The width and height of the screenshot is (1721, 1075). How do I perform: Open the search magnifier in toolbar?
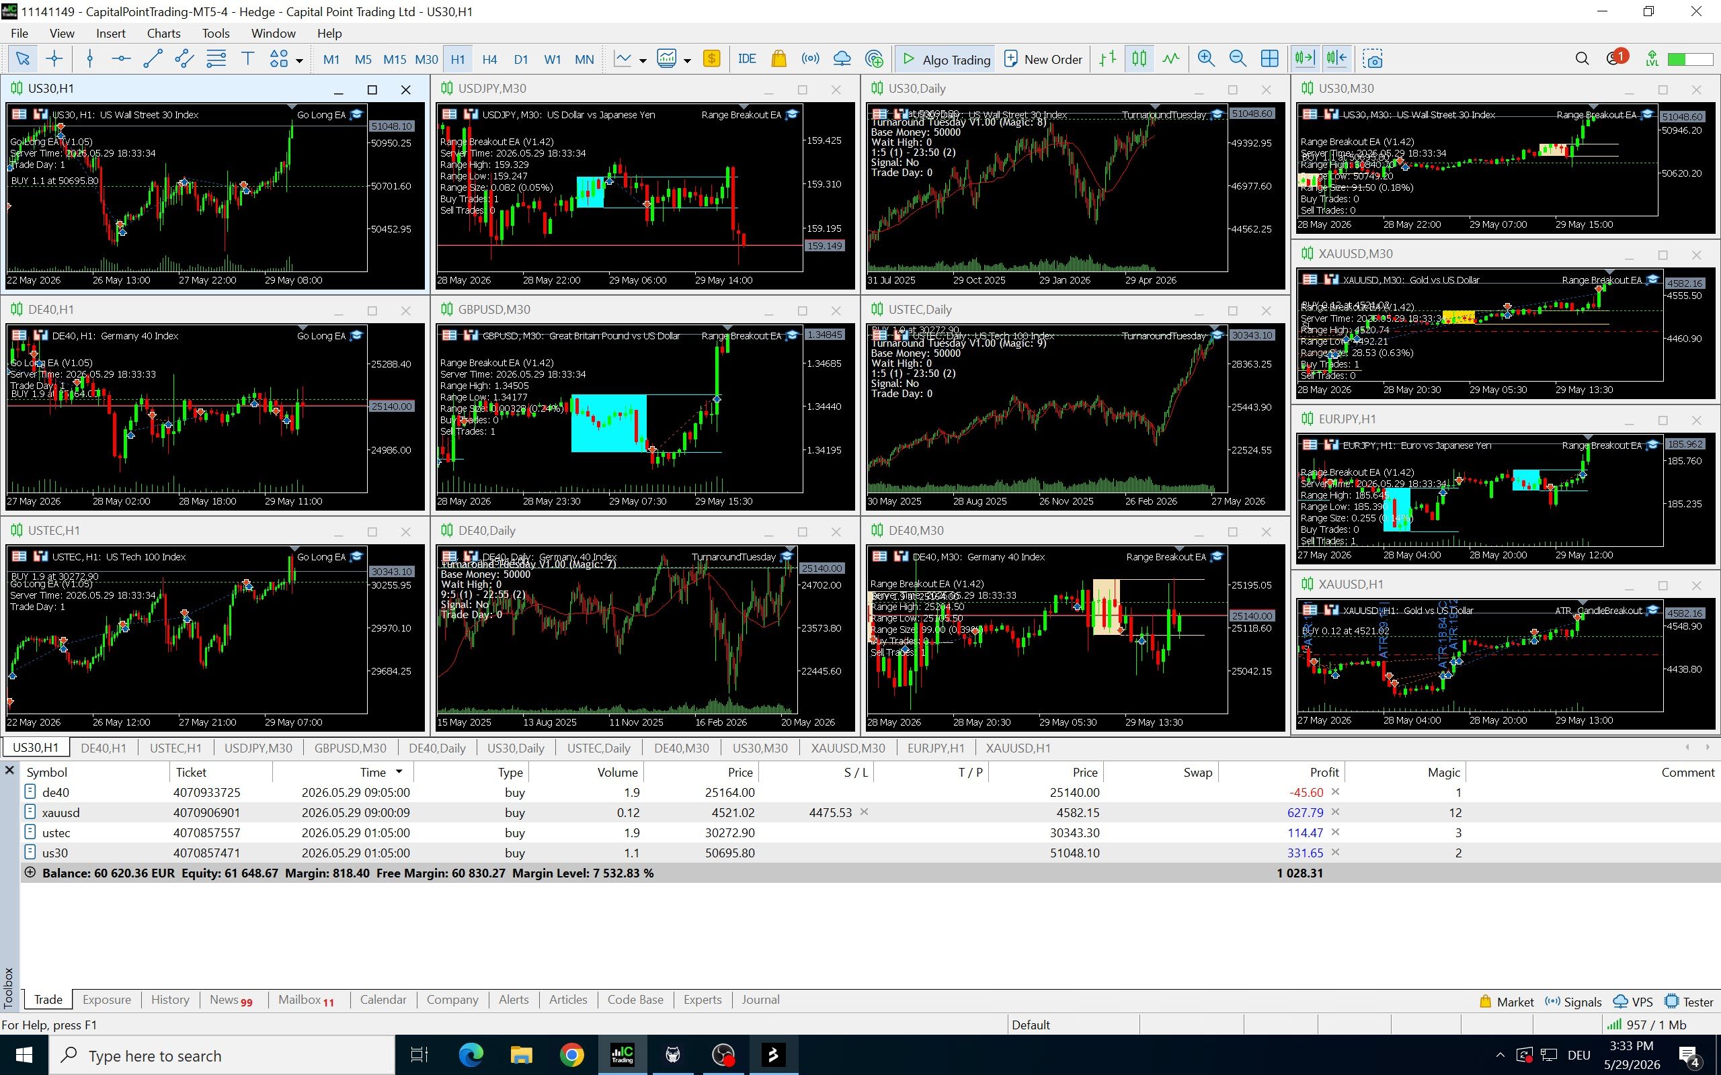[1582, 59]
